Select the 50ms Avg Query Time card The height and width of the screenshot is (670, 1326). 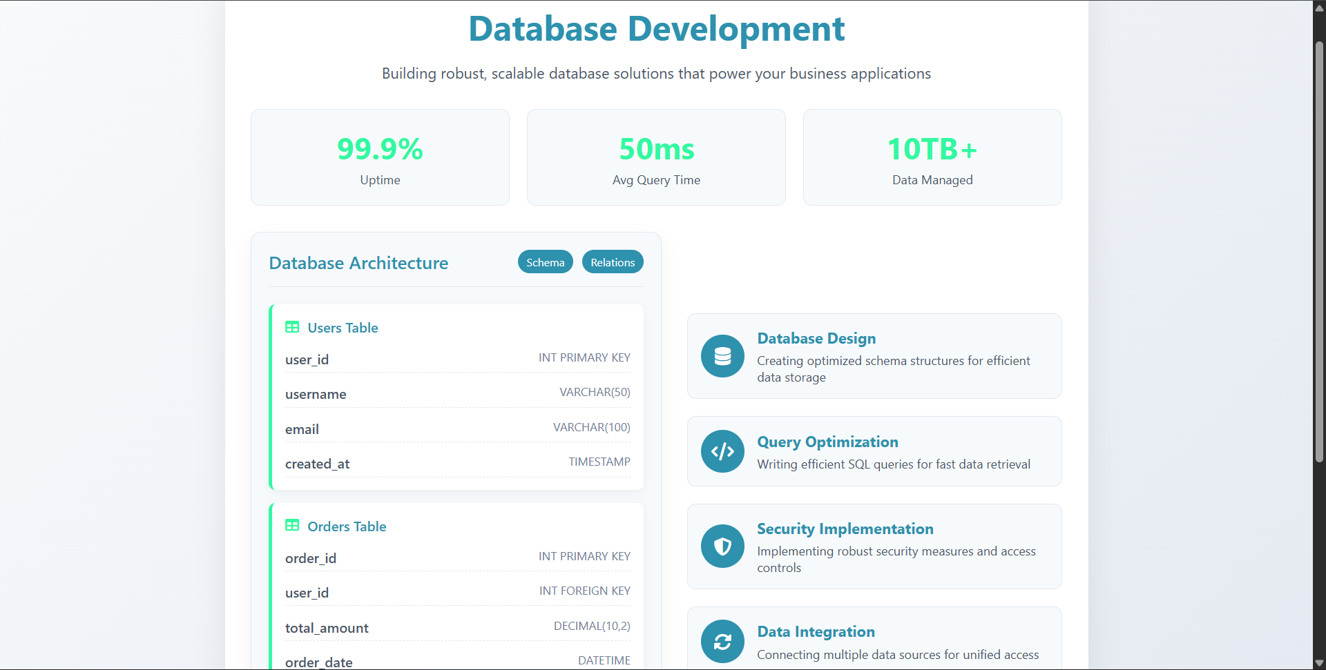pos(655,157)
